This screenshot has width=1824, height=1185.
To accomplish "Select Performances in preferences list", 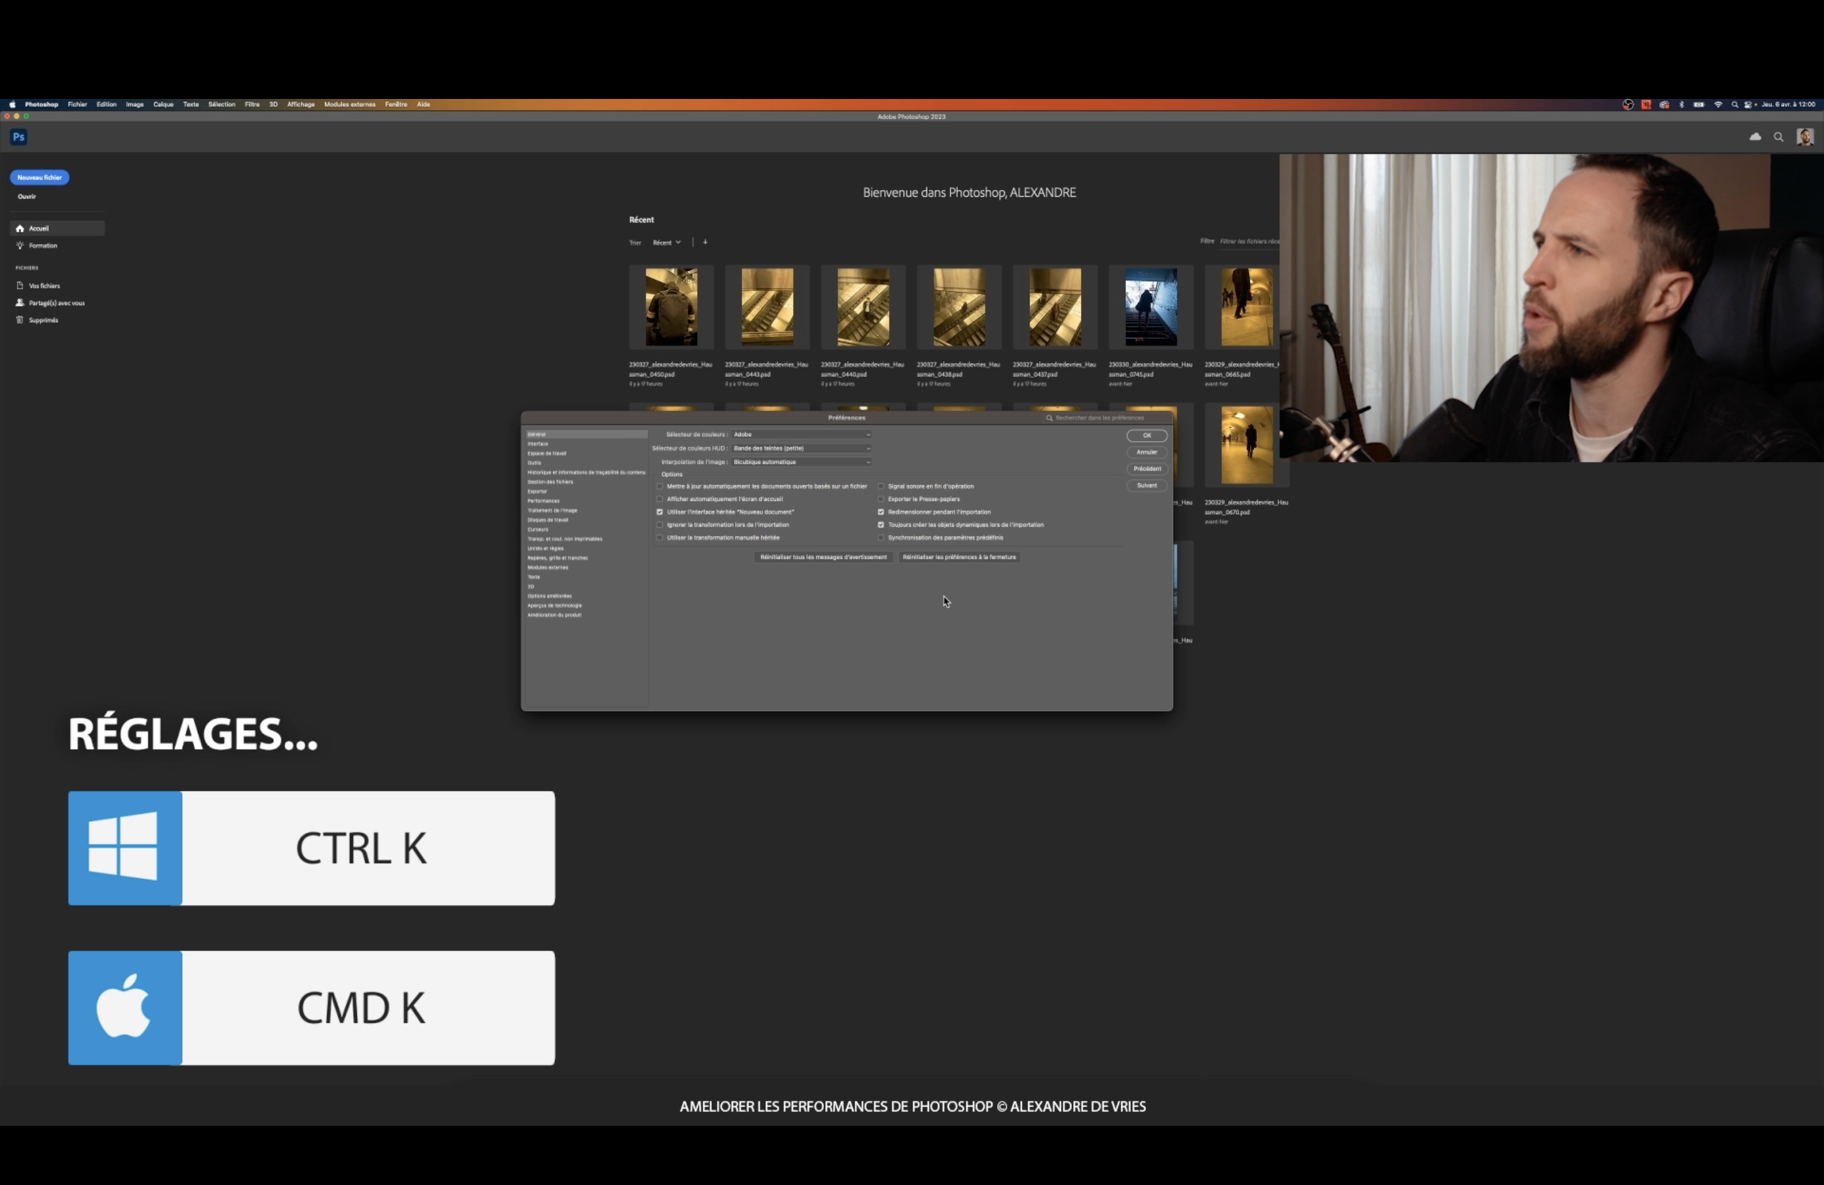I will [543, 501].
